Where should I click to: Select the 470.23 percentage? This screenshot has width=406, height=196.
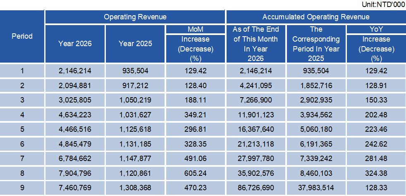coord(196,188)
